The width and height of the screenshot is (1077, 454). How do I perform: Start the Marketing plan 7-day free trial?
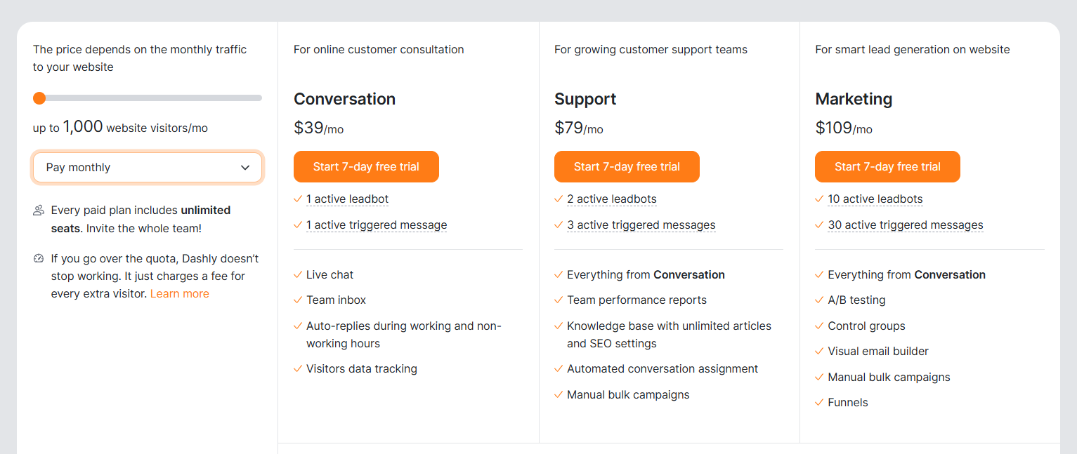pyautogui.click(x=887, y=166)
